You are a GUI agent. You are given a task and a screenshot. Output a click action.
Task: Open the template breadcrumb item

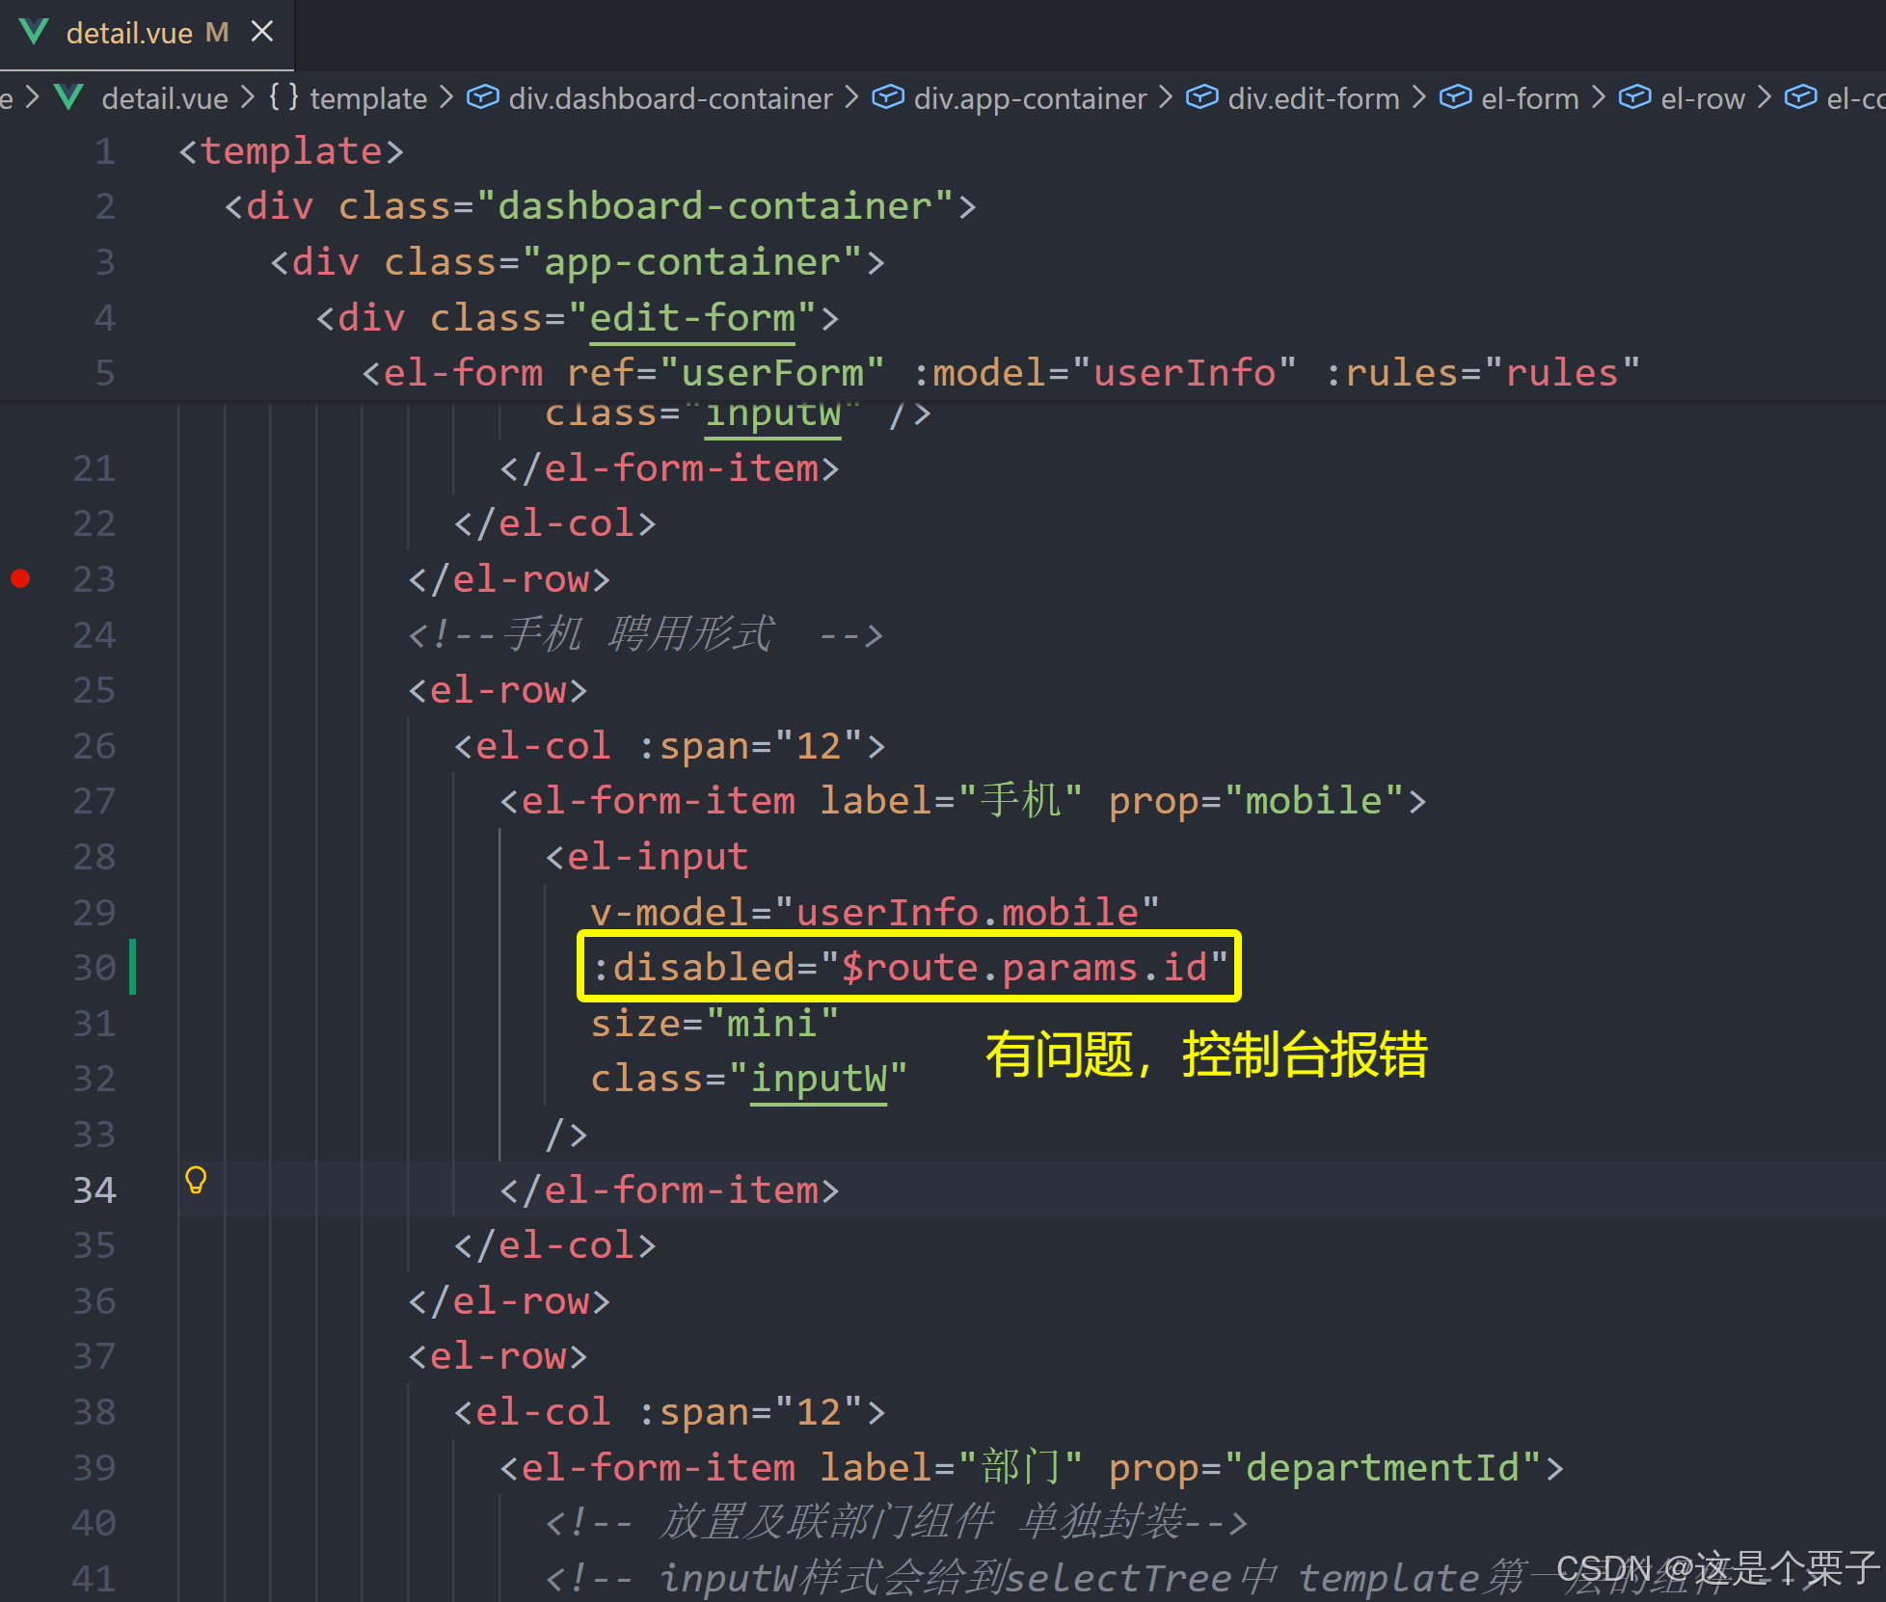pyautogui.click(x=368, y=98)
